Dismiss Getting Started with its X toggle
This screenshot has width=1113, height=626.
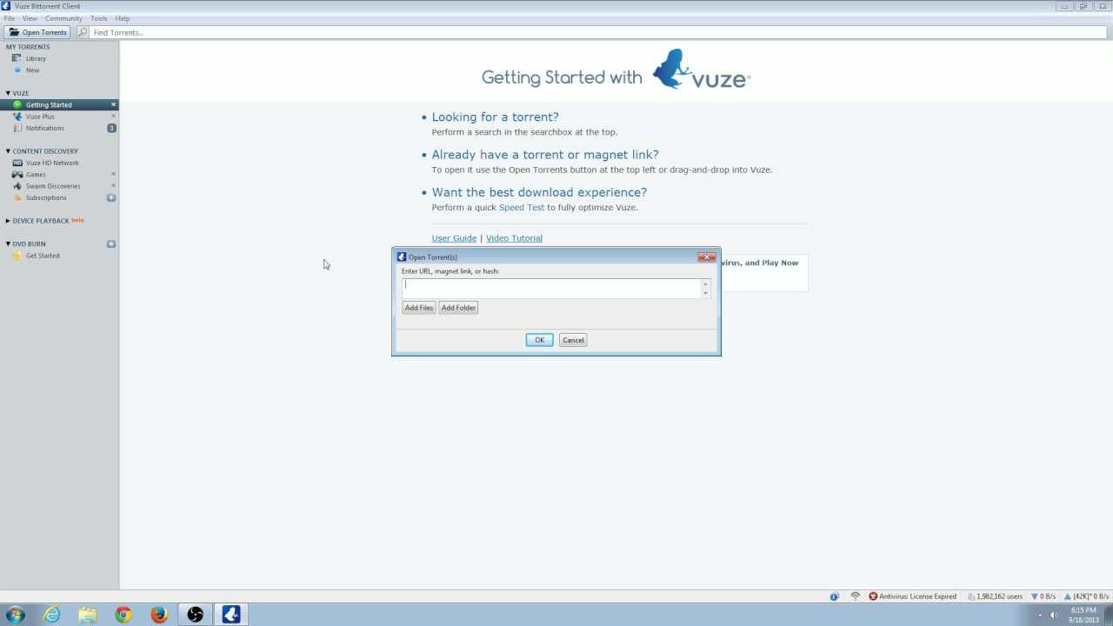pyautogui.click(x=113, y=103)
